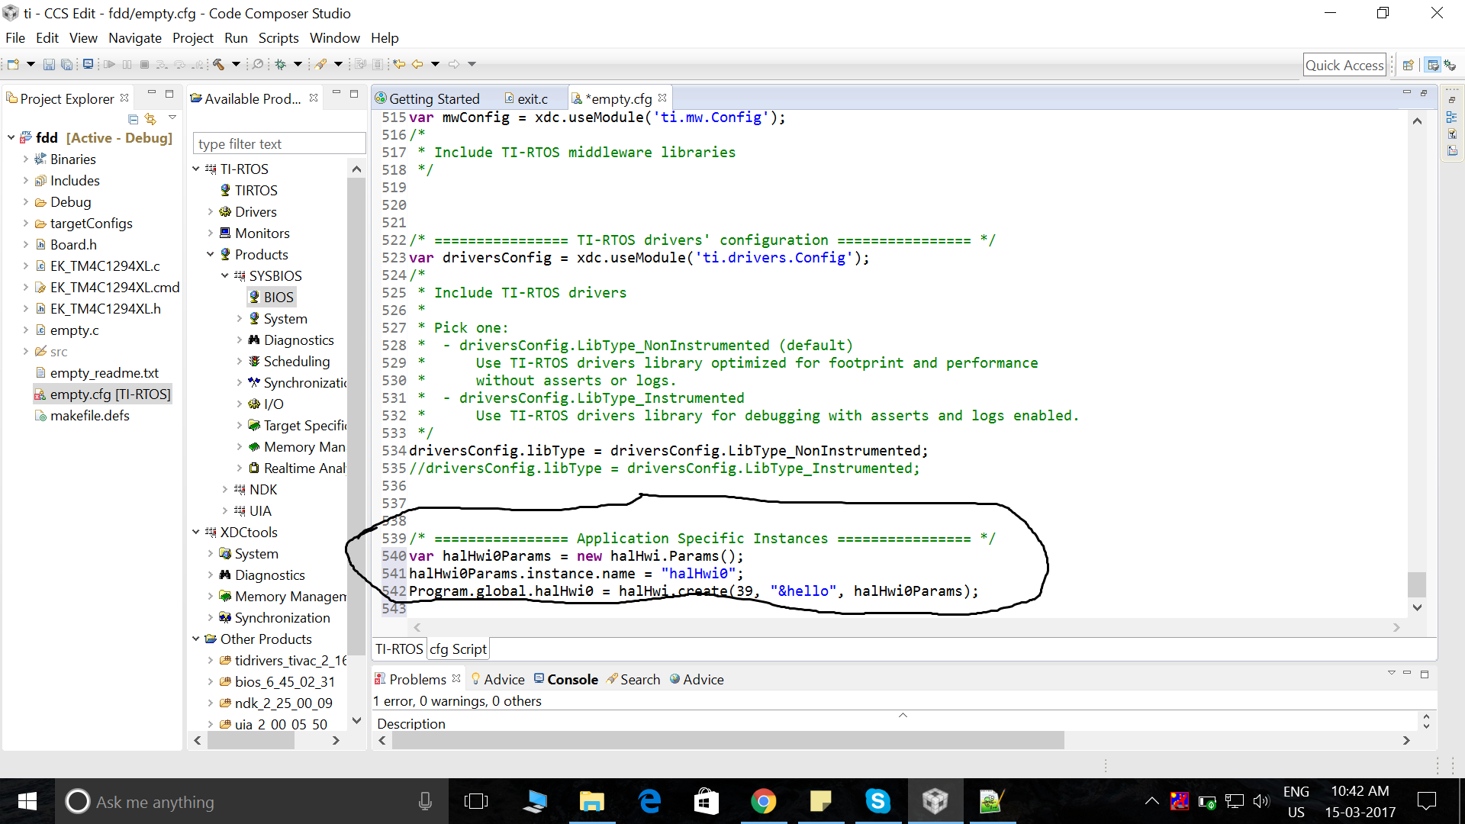Open the Build hammer dropdown arrow

point(236,64)
